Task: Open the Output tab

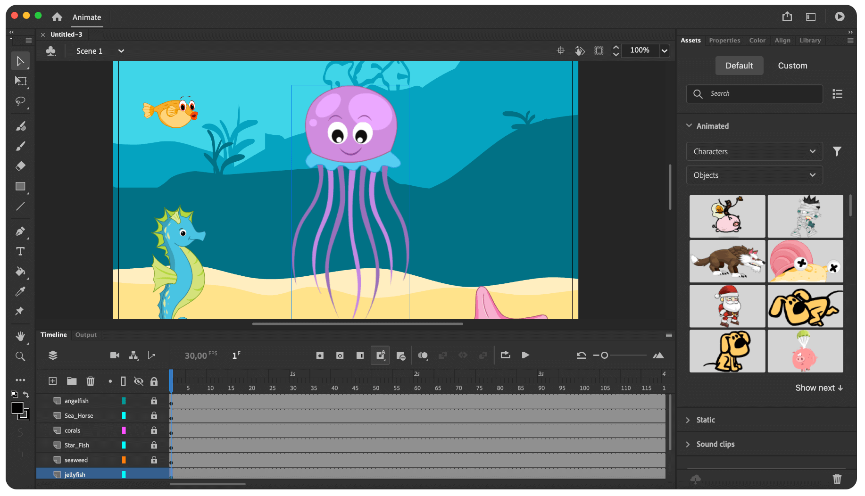Action: 86,335
